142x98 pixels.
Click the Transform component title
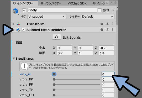tap(35, 24)
